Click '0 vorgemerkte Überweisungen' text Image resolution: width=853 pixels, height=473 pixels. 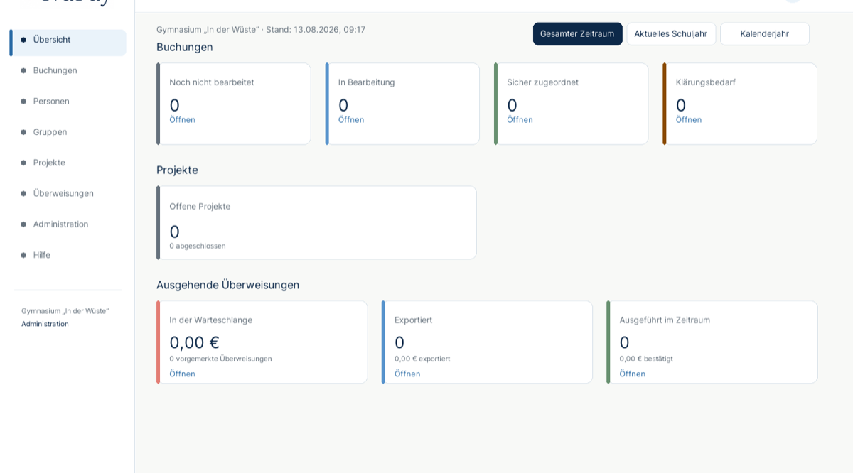click(220, 359)
